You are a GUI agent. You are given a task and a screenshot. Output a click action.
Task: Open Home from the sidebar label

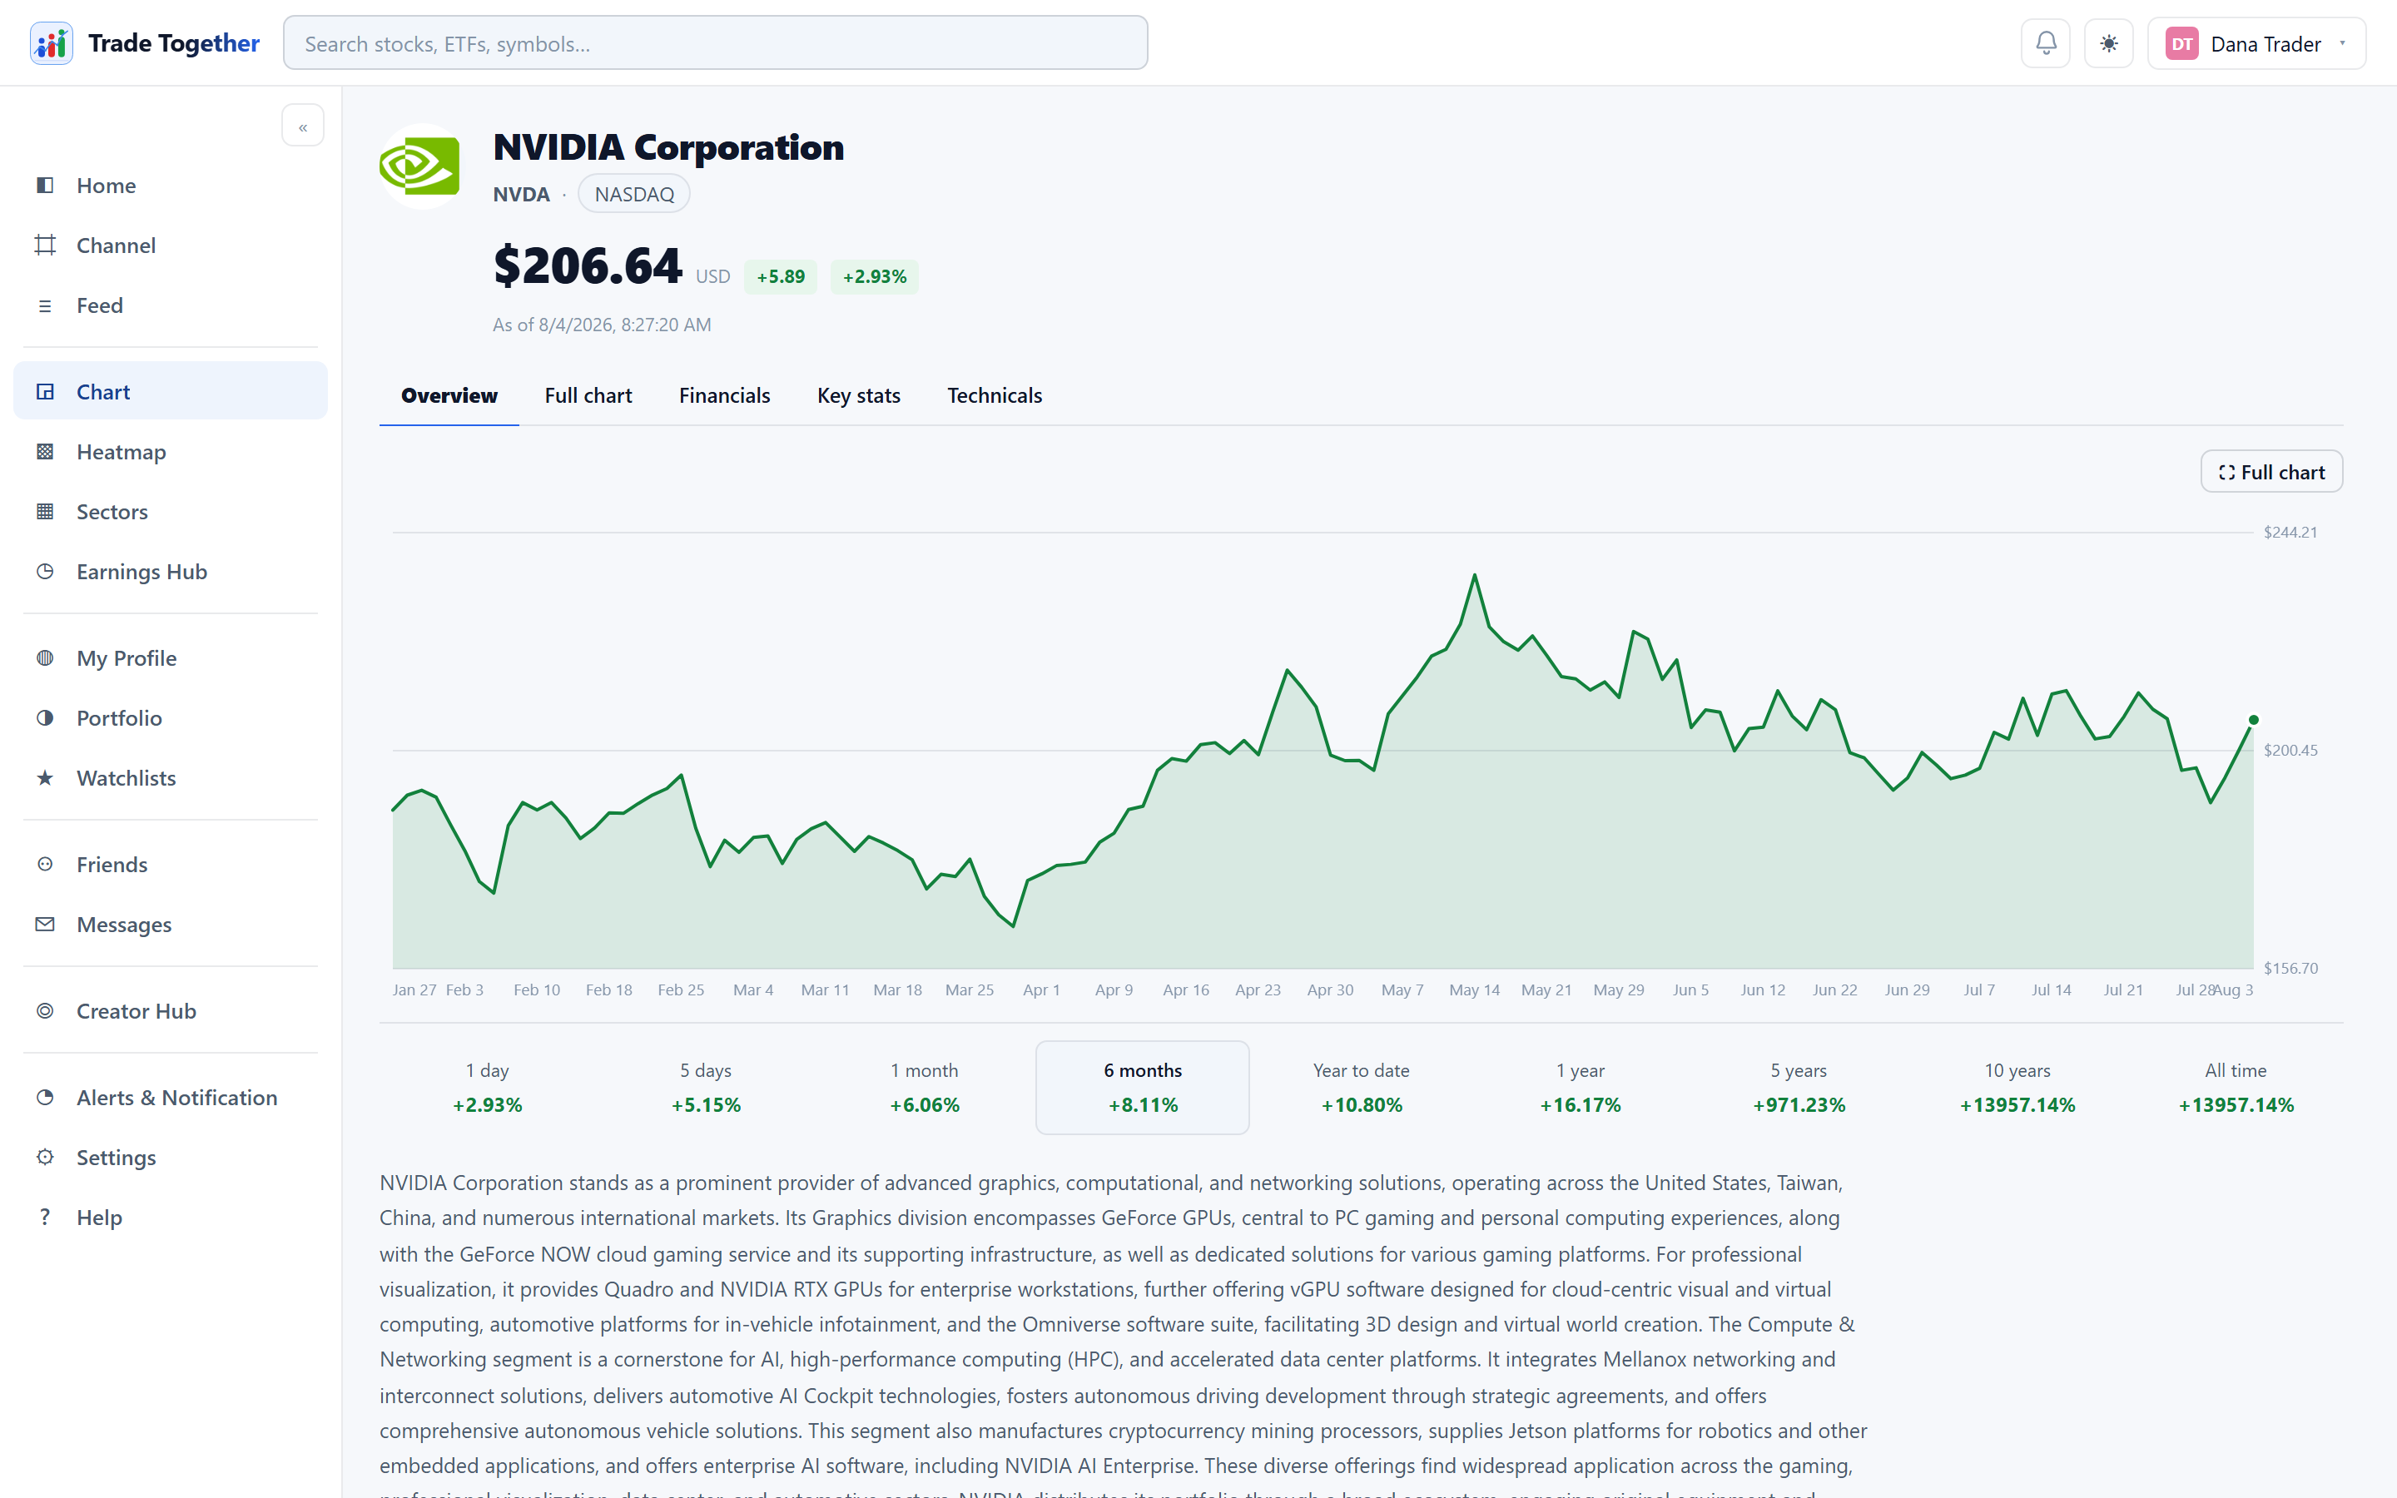[x=106, y=186]
